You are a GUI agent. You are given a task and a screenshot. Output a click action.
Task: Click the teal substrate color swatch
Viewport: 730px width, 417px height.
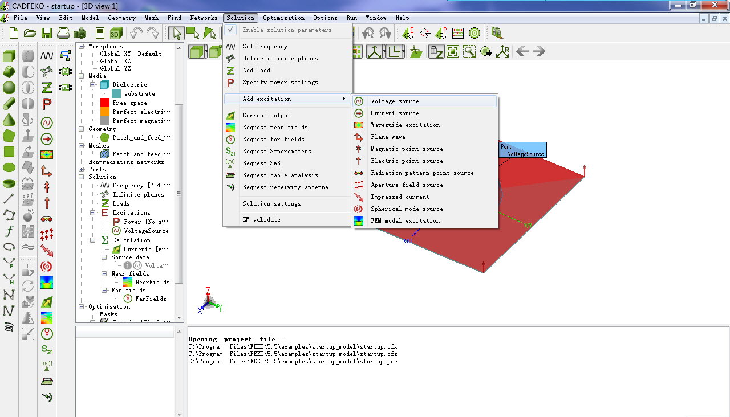pos(116,93)
